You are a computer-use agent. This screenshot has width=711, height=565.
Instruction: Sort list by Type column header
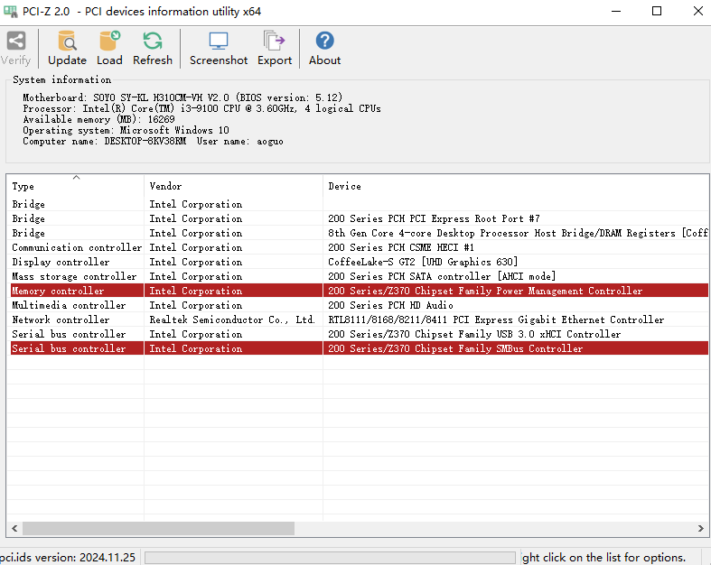[x=76, y=186]
